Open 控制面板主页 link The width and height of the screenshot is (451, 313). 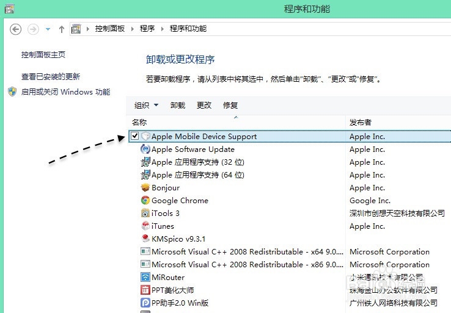43,54
